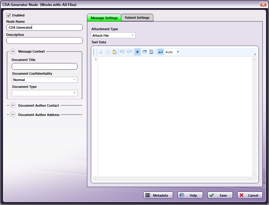The width and height of the screenshot is (269, 205).
Task: Open the Document Confidentiality dropdown
Action: click(45, 80)
